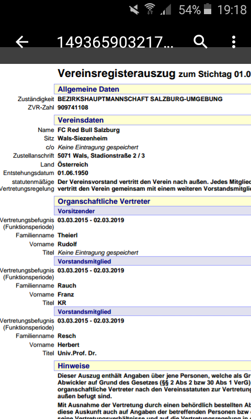Select the Allgemeine Daten section header

coord(152,89)
